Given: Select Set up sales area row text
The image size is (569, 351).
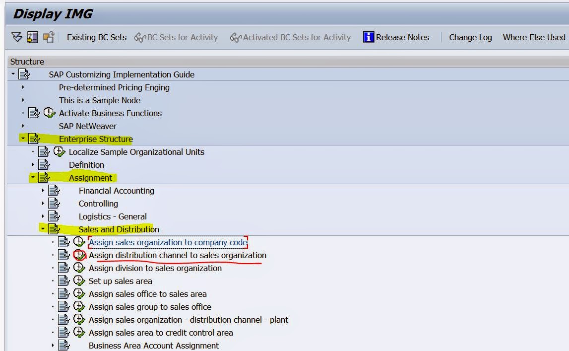Looking at the screenshot, I should point(120,281).
